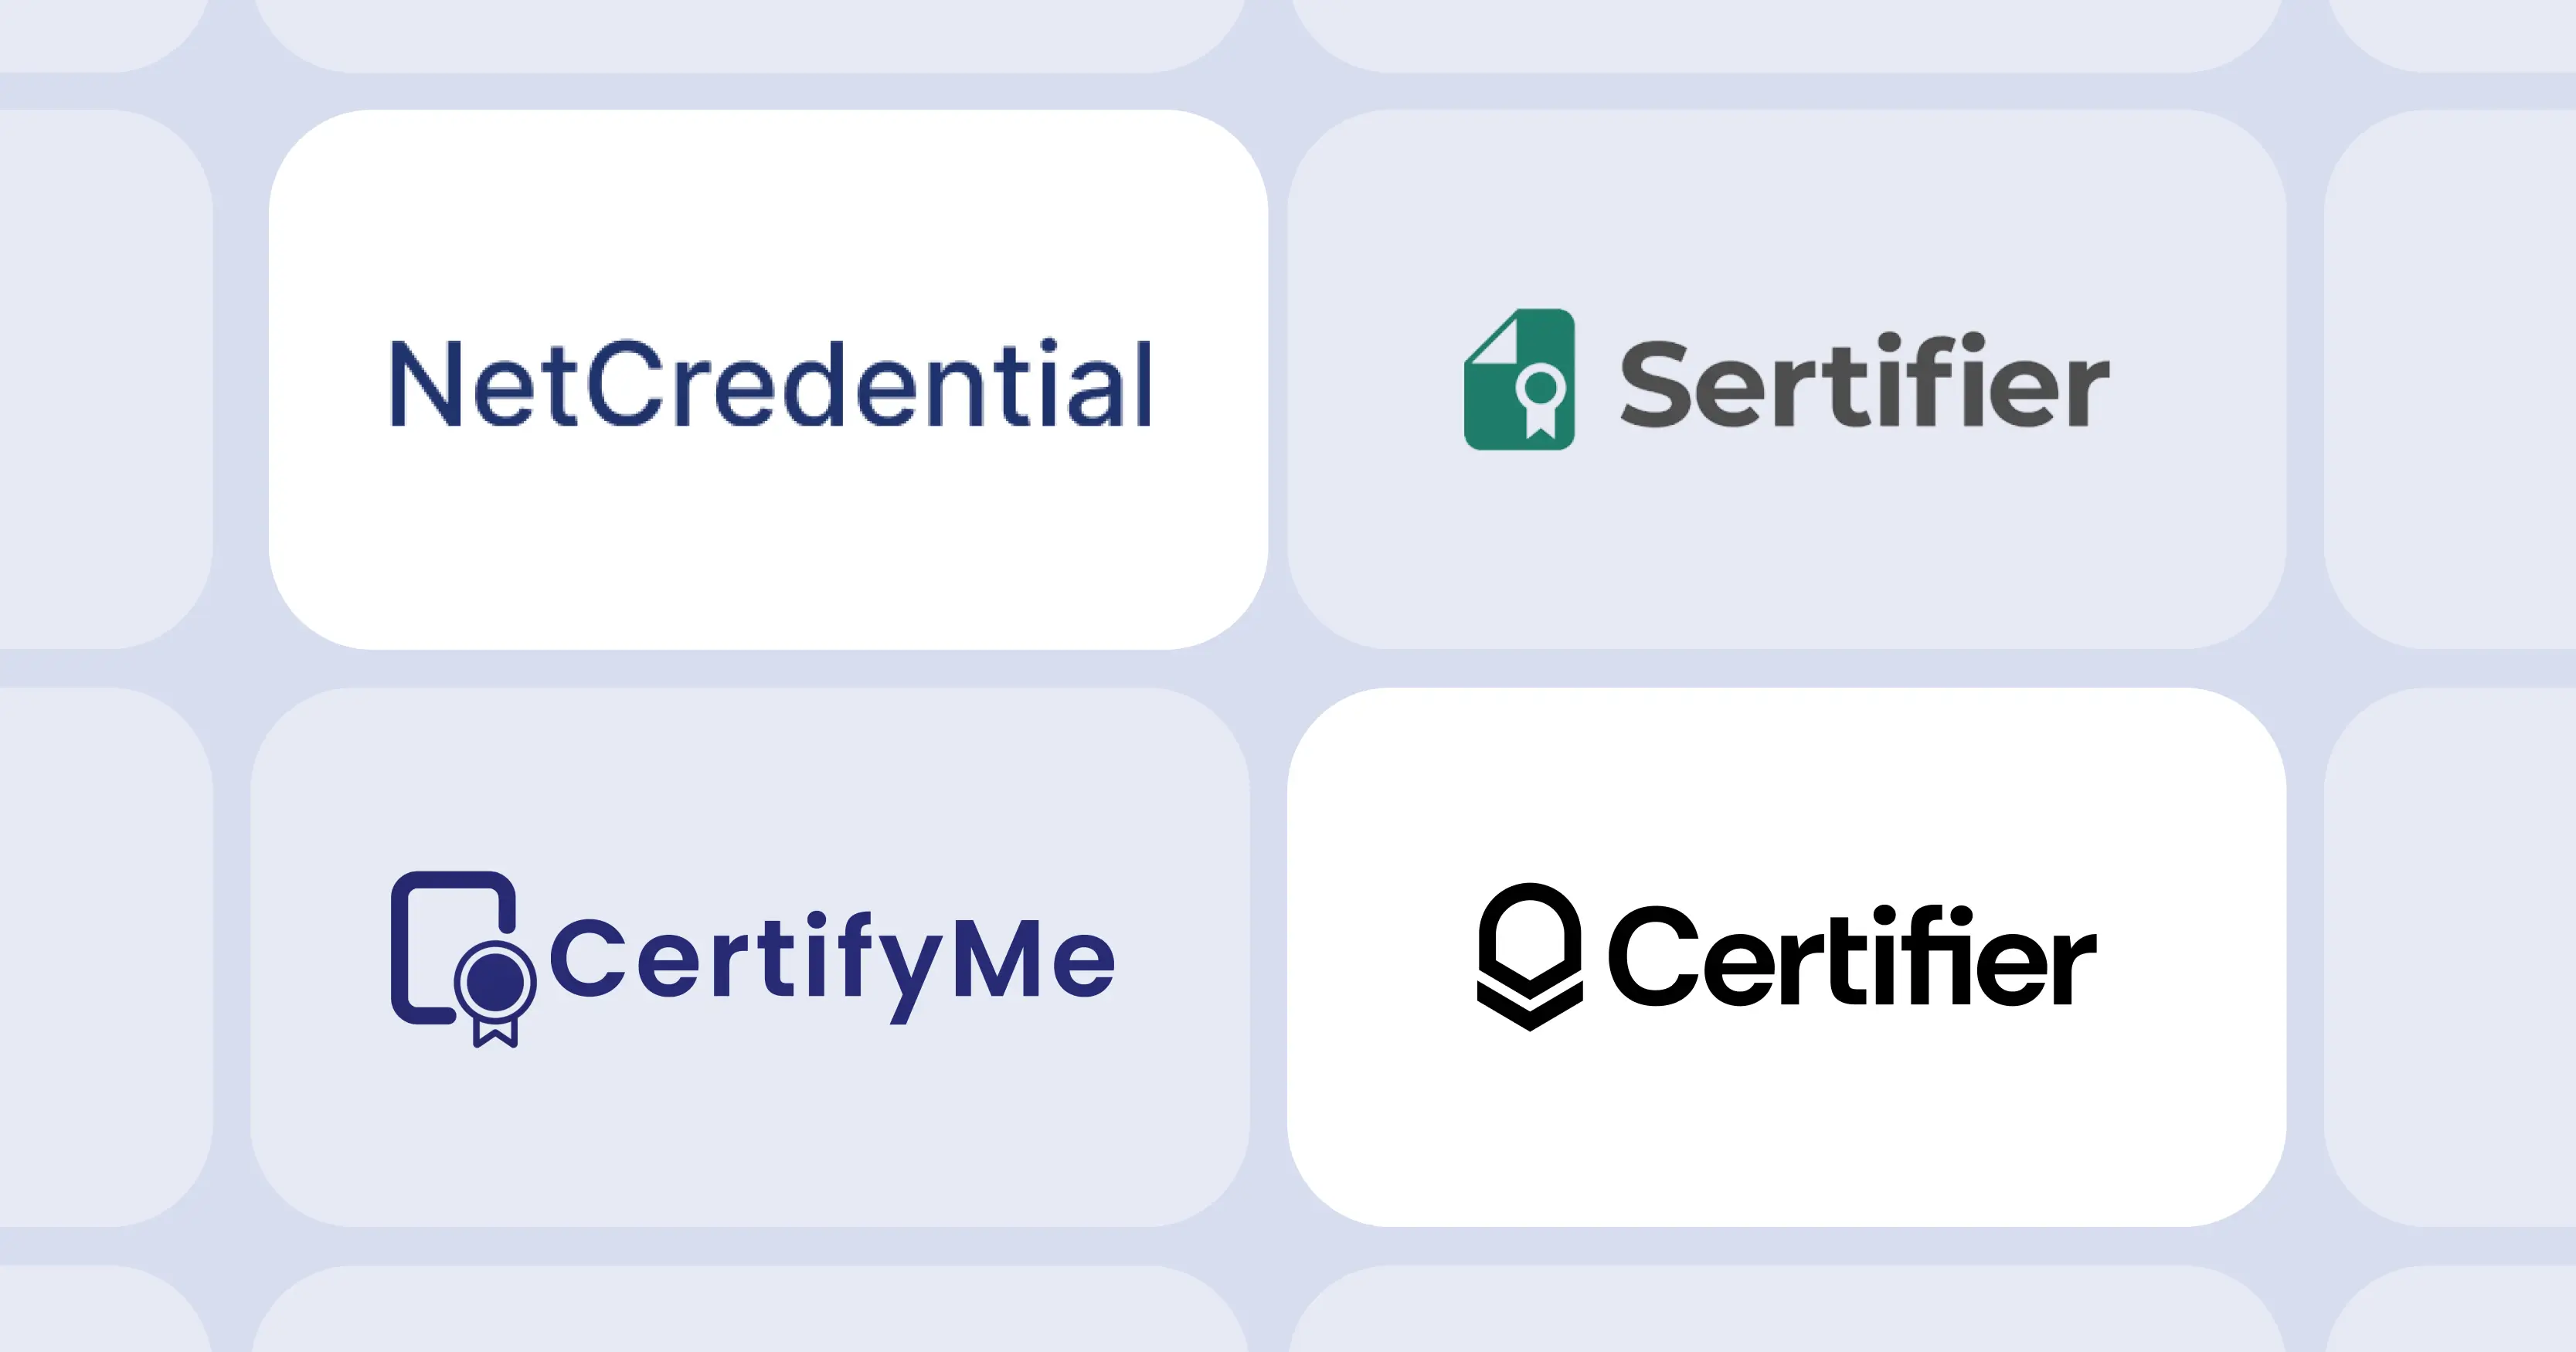The height and width of the screenshot is (1352, 2576).
Task: Click the ribbon medal in CertifyMe logo
Action: [495, 985]
